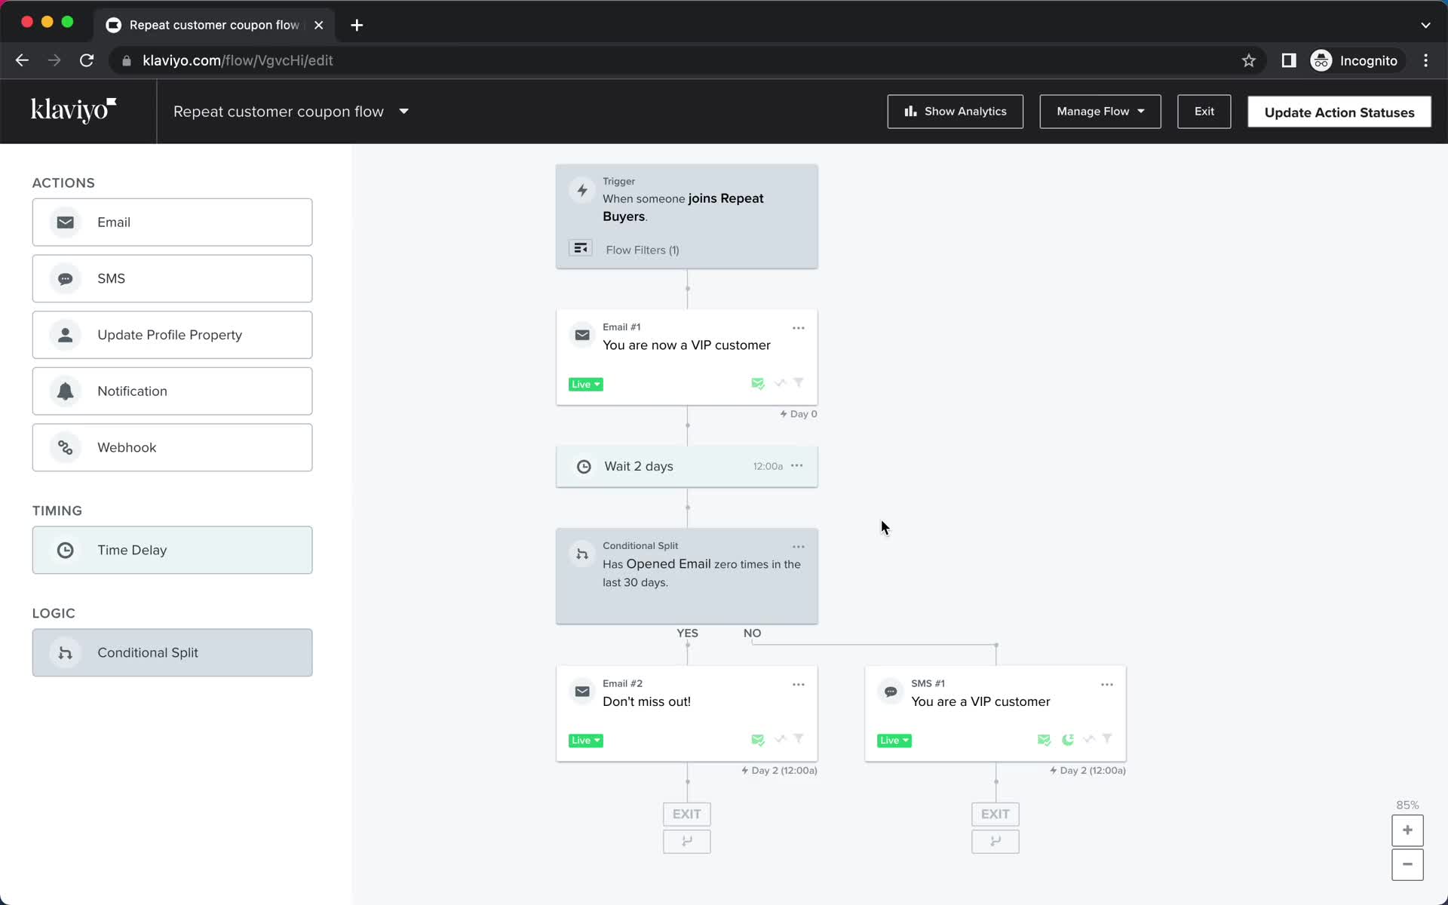Zoom in with the plus button
1448x905 pixels.
point(1407,830)
